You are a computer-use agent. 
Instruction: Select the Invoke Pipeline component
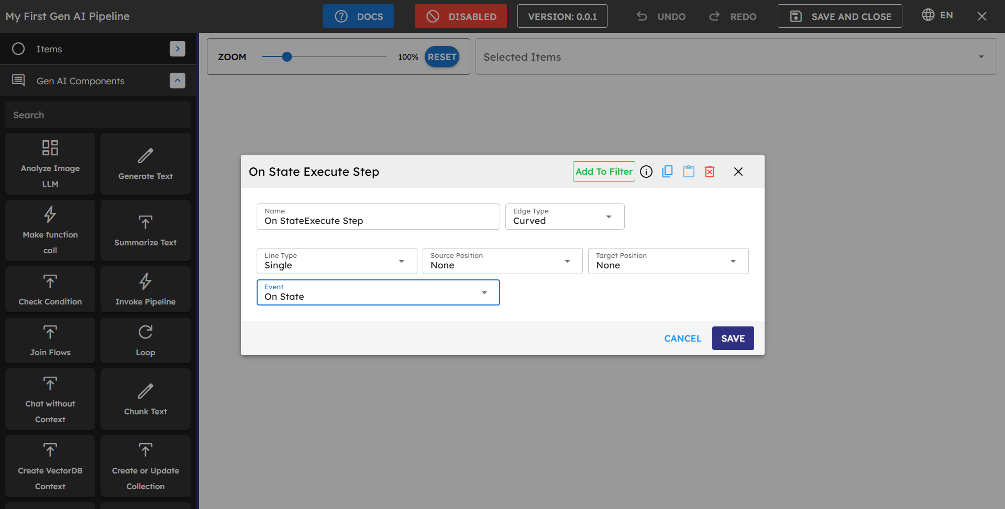click(146, 289)
